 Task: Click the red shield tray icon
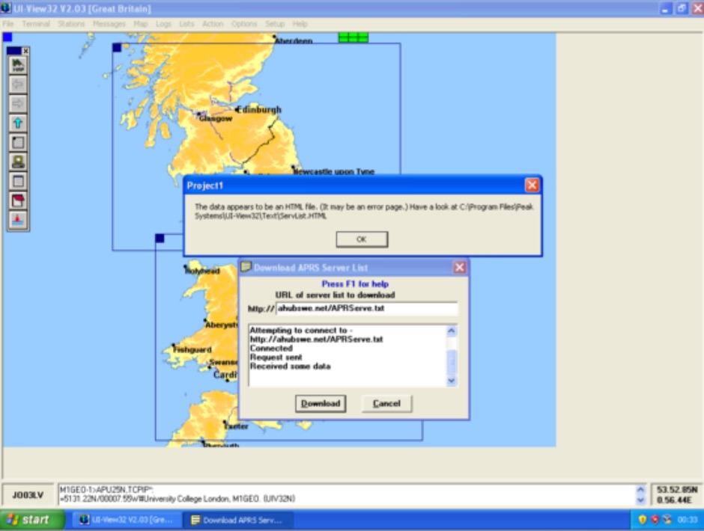tap(655, 520)
